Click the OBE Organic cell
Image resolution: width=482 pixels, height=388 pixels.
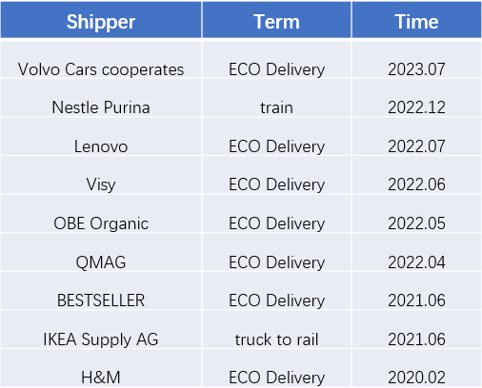(101, 214)
